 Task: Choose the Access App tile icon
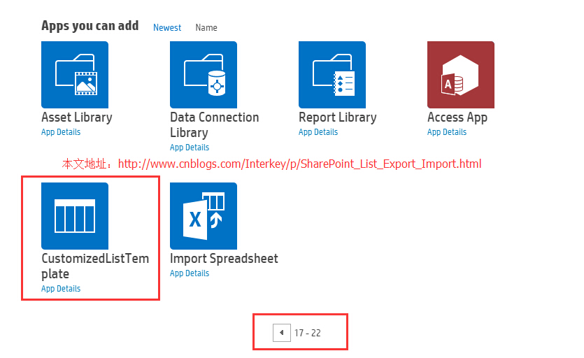pos(461,75)
